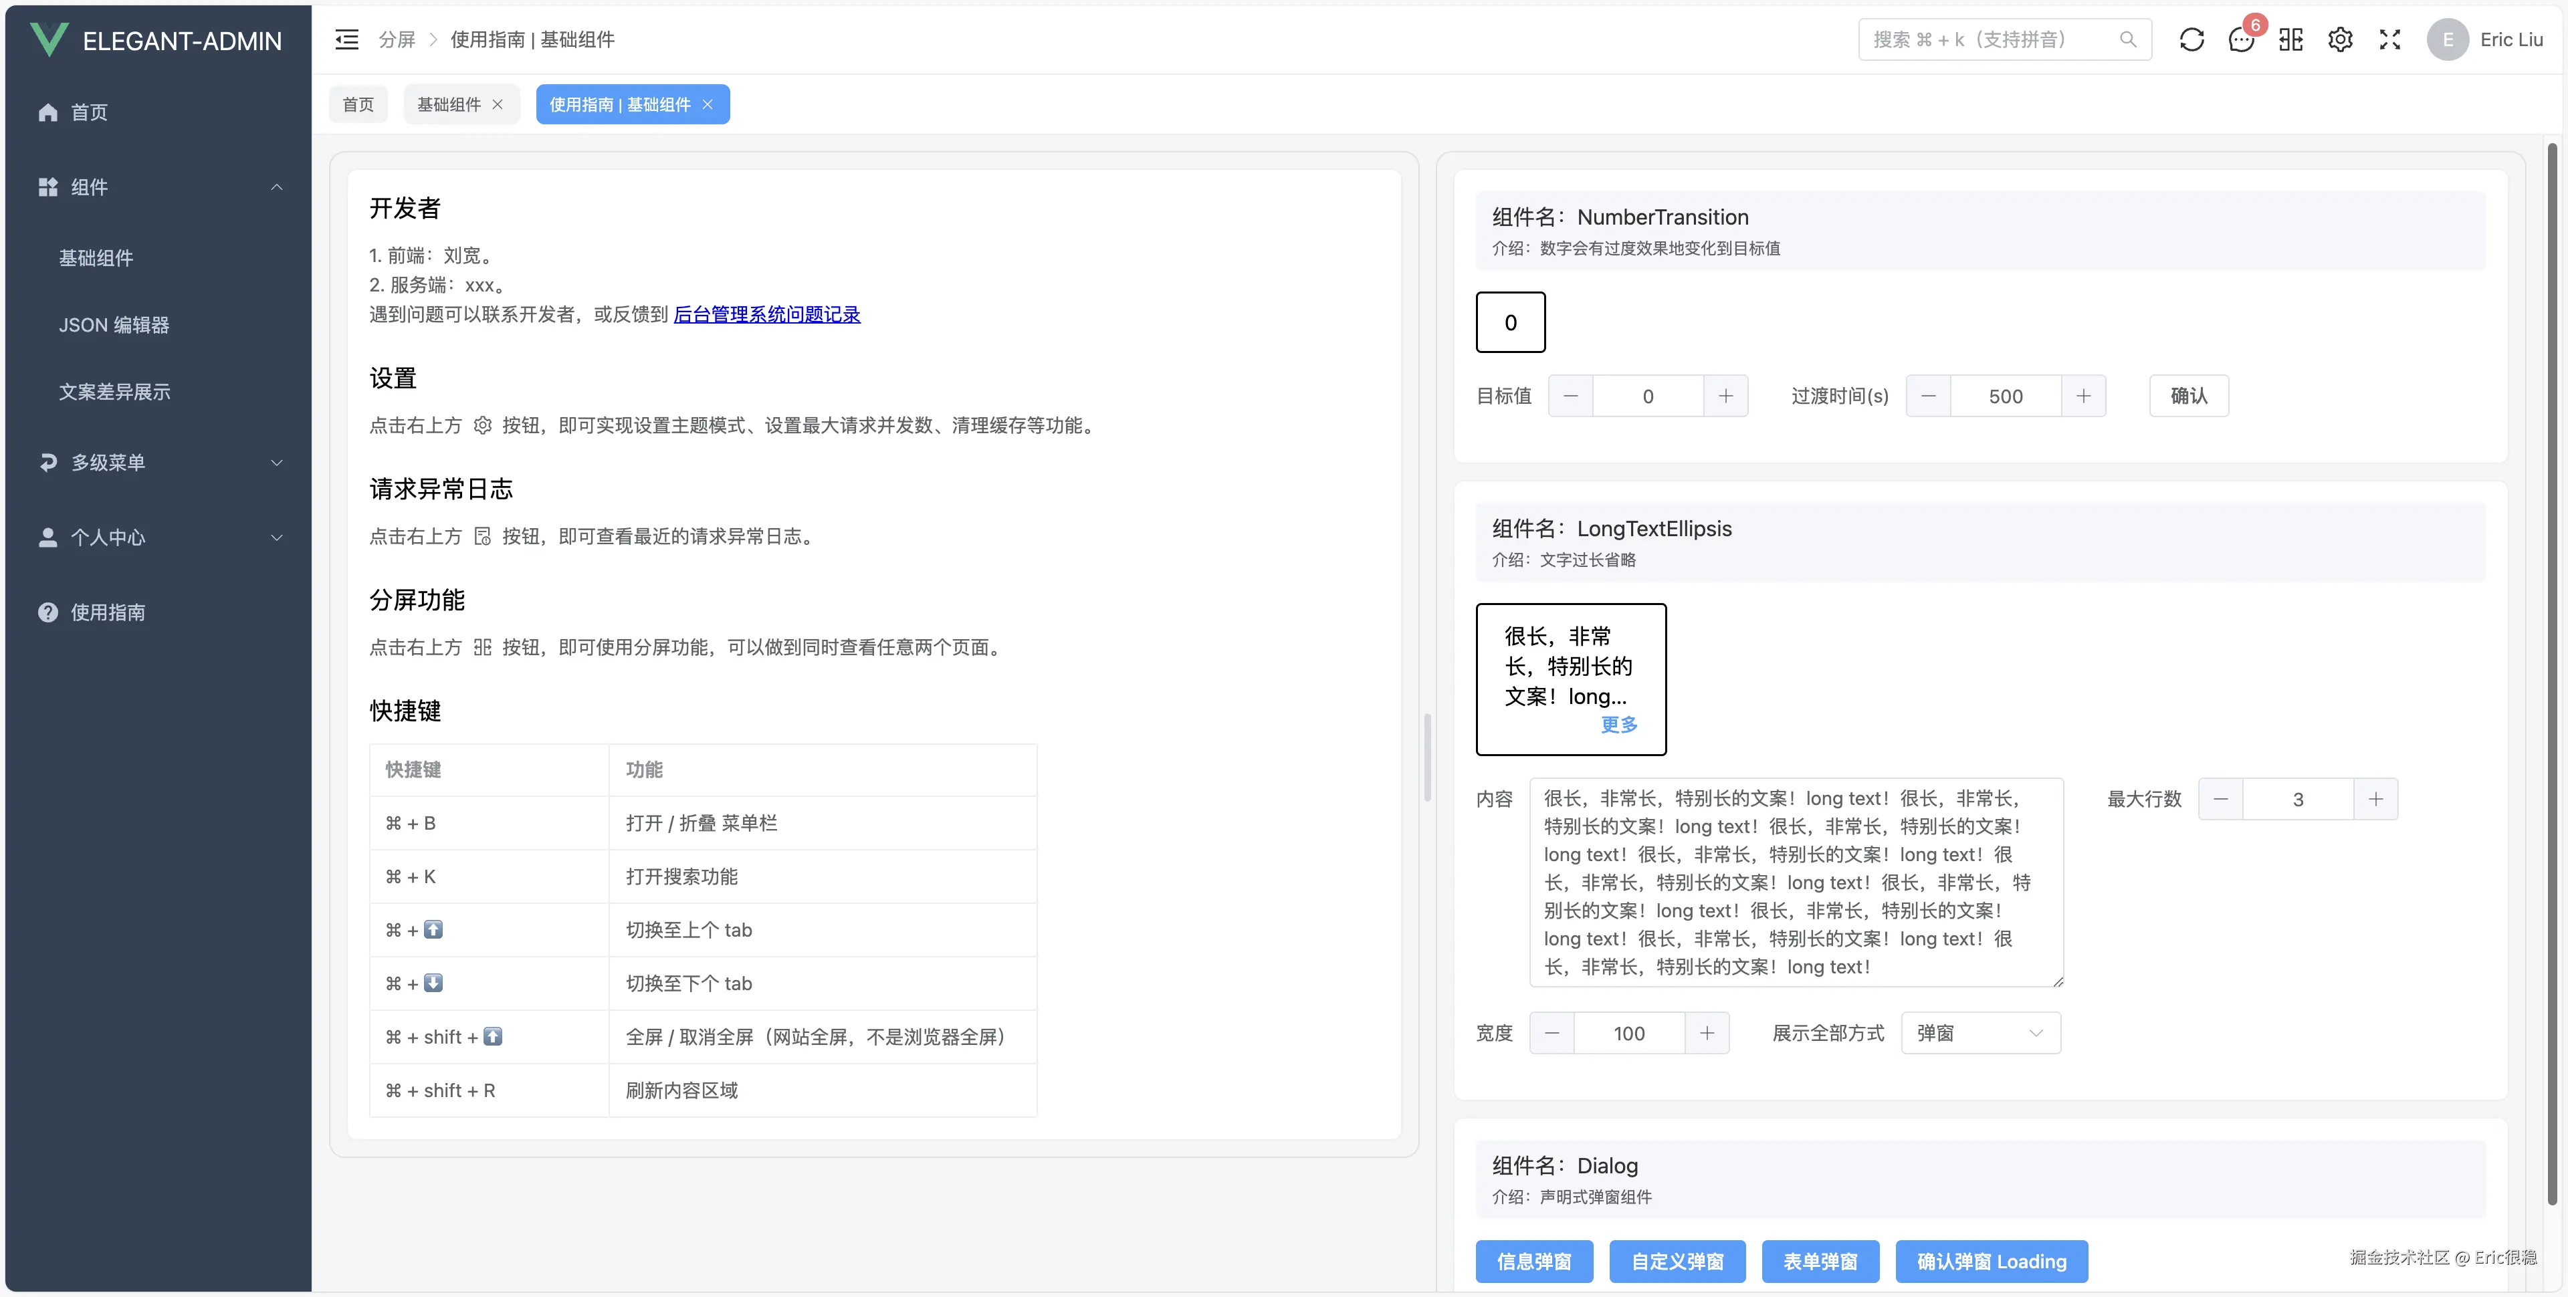Click the Eric Liu avatar circle
Viewport: 2568px width, 1297px height.
pyautogui.click(x=2448, y=40)
